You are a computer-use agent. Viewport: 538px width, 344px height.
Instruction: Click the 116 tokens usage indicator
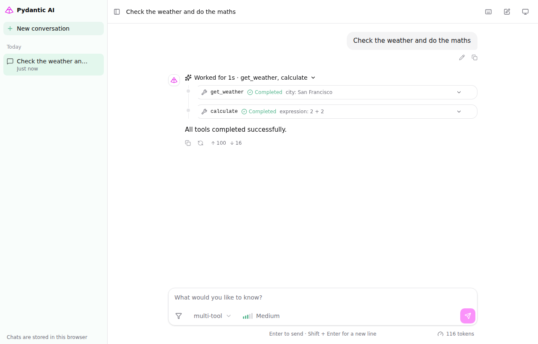click(x=456, y=334)
